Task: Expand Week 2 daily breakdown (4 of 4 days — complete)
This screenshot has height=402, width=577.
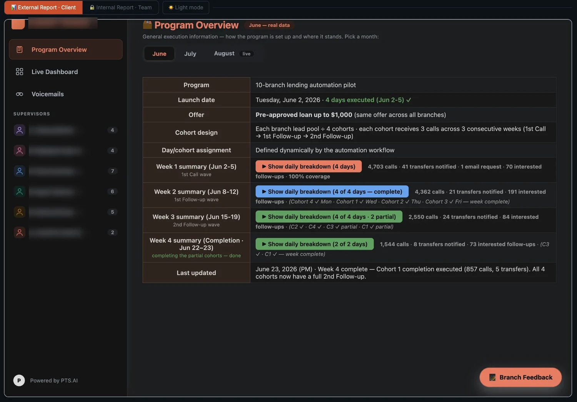Action: [x=332, y=191]
